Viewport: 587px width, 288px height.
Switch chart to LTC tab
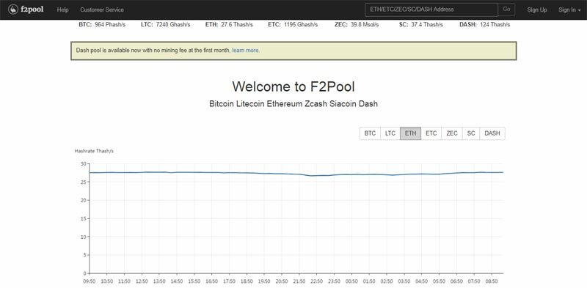point(390,133)
